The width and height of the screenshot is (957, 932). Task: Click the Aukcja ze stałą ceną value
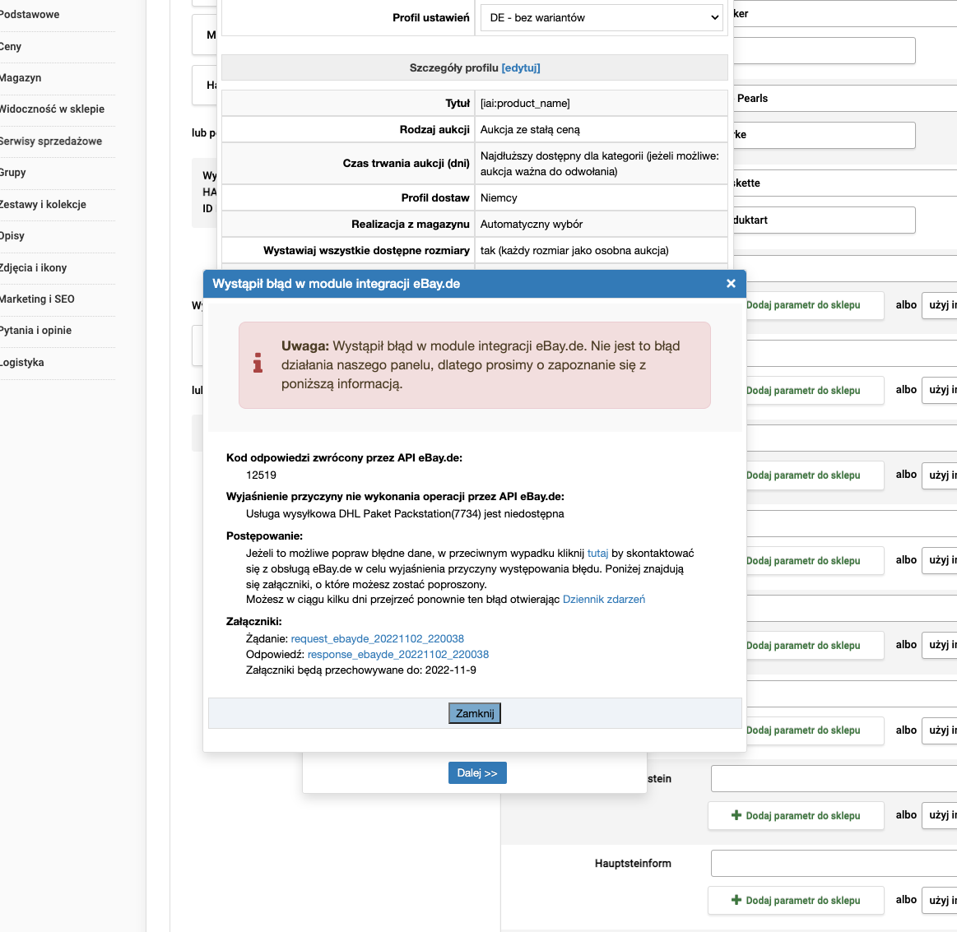[530, 129]
